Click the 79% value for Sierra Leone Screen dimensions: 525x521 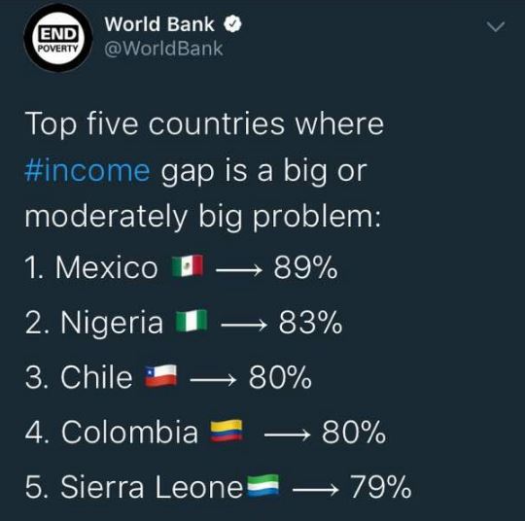[x=381, y=487]
